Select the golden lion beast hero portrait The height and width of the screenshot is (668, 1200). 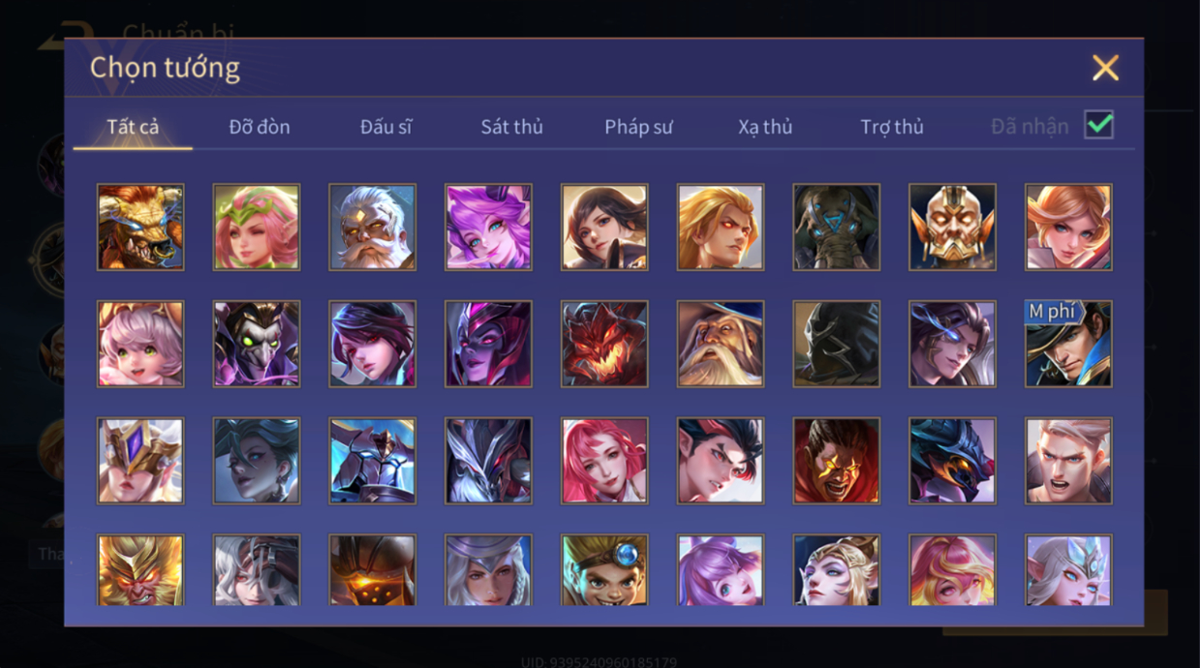pyautogui.click(x=140, y=228)
